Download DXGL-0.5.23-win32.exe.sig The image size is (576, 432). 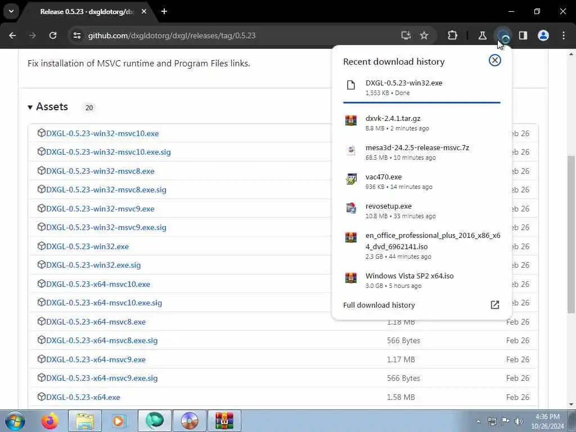click(93, 265)
